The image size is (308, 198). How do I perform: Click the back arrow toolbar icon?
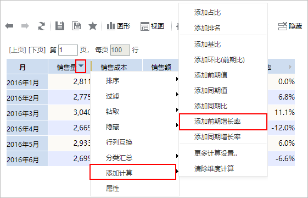pos(9,26)
